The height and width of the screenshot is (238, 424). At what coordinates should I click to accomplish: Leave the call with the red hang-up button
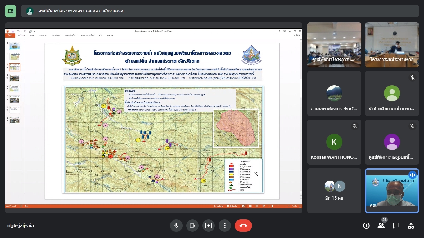[x=243, y=226]
